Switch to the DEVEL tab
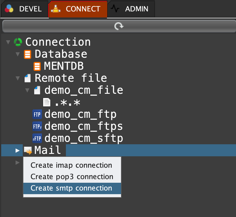Screen dimensions: 236x217 24,9
